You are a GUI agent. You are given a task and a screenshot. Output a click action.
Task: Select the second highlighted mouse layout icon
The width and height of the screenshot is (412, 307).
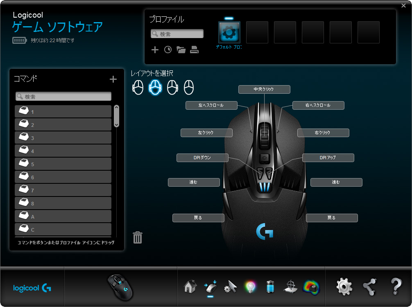click(155, 88)
